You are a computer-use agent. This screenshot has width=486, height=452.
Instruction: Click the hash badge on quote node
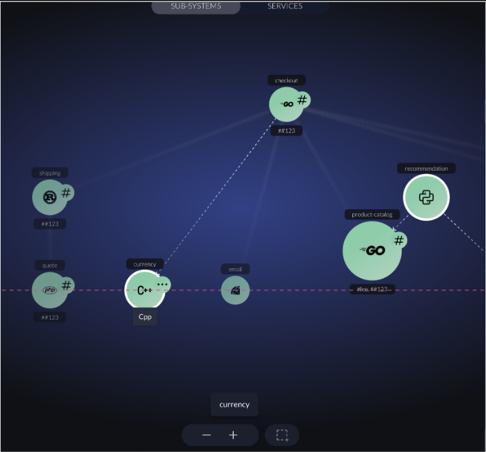pos(66,285)
